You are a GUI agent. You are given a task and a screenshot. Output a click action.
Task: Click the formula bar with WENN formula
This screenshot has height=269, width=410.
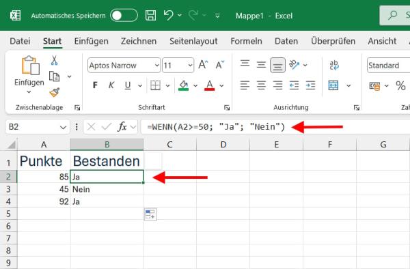[x=275, y=127]
